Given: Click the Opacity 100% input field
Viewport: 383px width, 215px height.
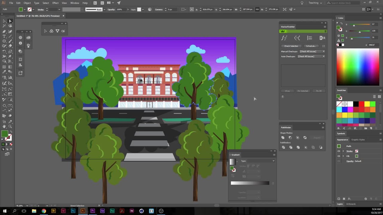Looking at the screenshot, I should (121, 10).
